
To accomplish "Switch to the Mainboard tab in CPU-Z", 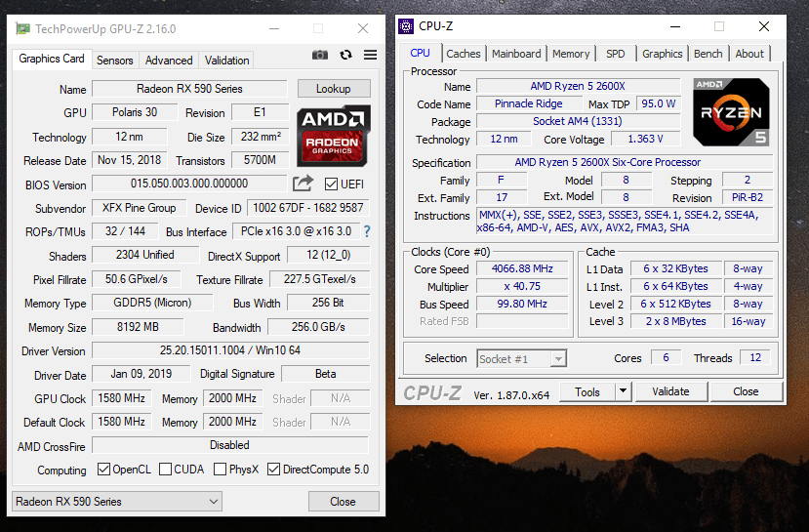I will point(516,54).
